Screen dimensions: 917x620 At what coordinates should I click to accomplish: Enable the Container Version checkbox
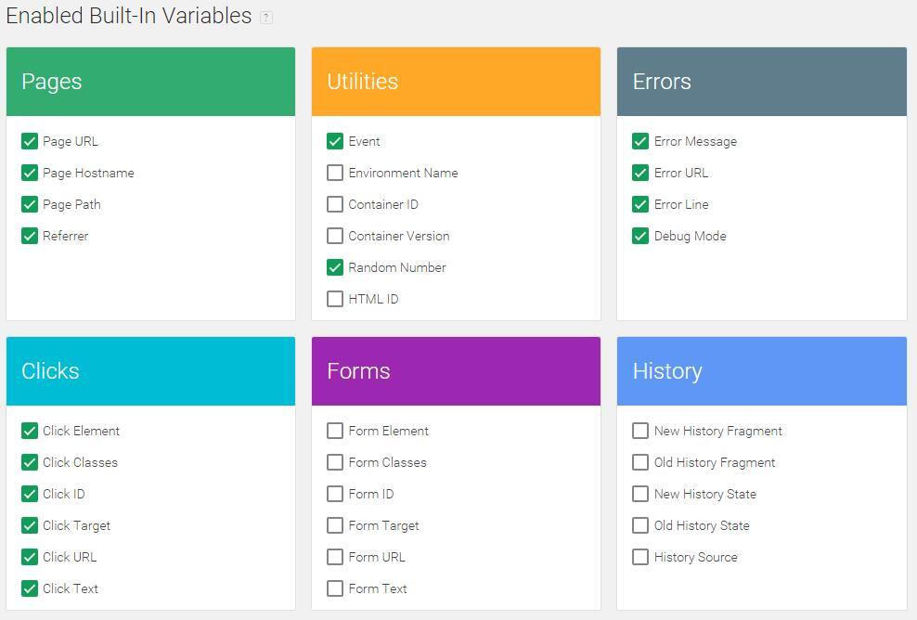pos(335,236)
